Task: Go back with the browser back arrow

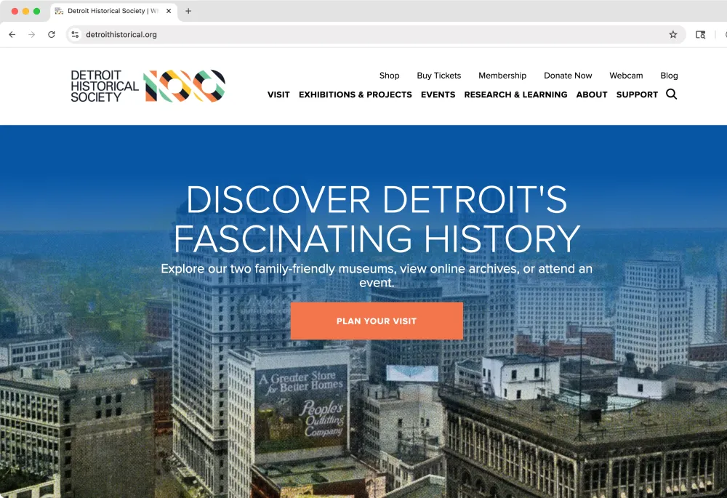Action: coord(12,34)
